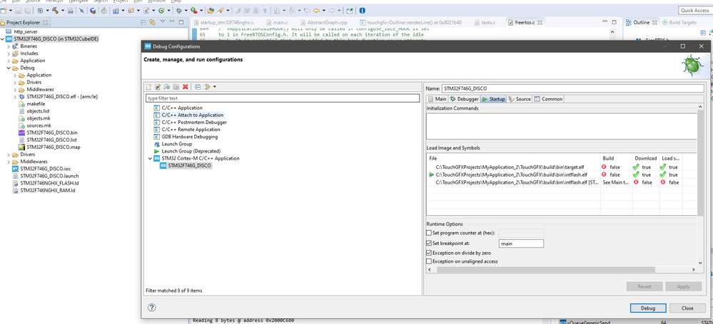Open the search flashlight tool icon

221,10
